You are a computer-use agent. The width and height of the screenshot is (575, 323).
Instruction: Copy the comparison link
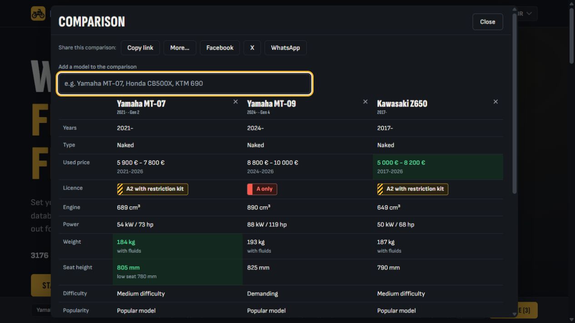[140, 48]
